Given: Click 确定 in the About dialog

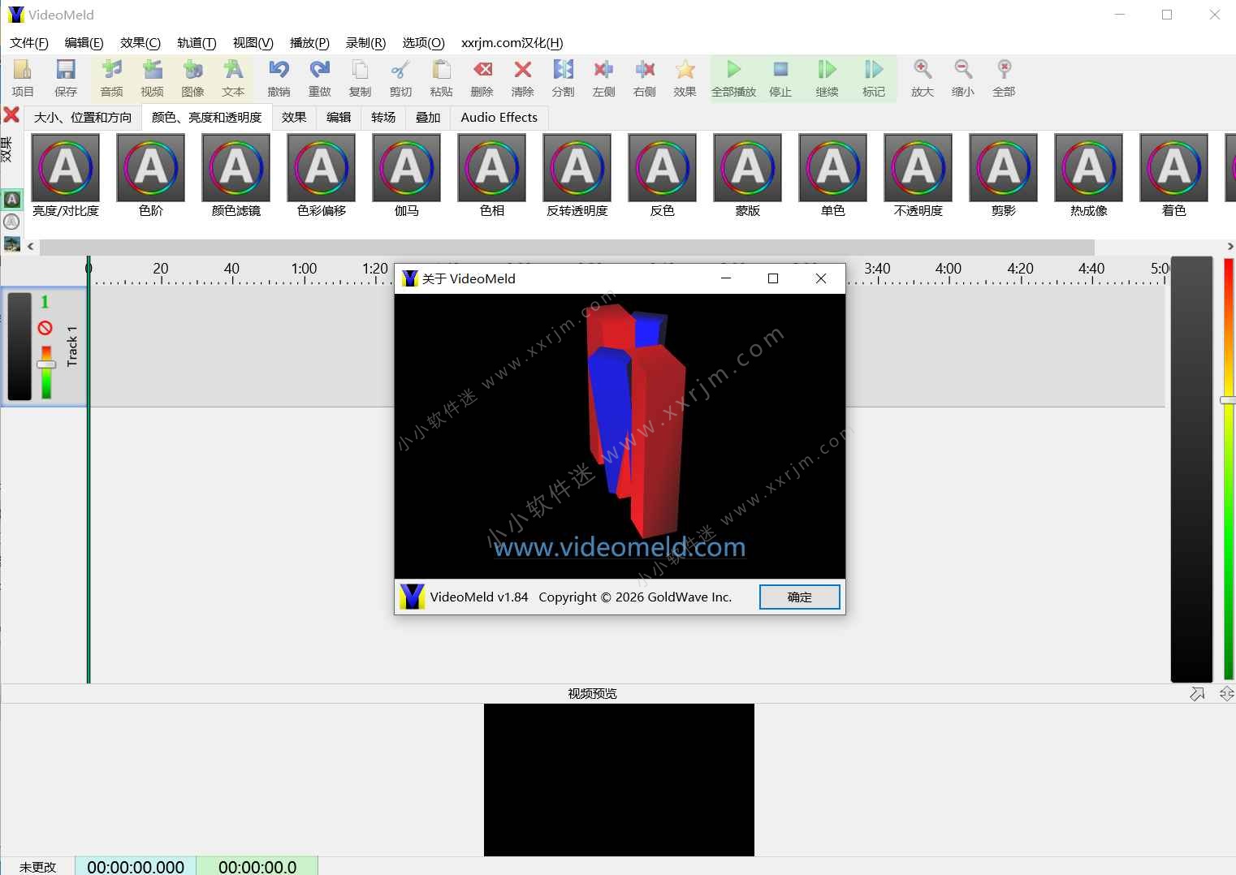Looking at the screenshot, I should click(x=800, y=597).
